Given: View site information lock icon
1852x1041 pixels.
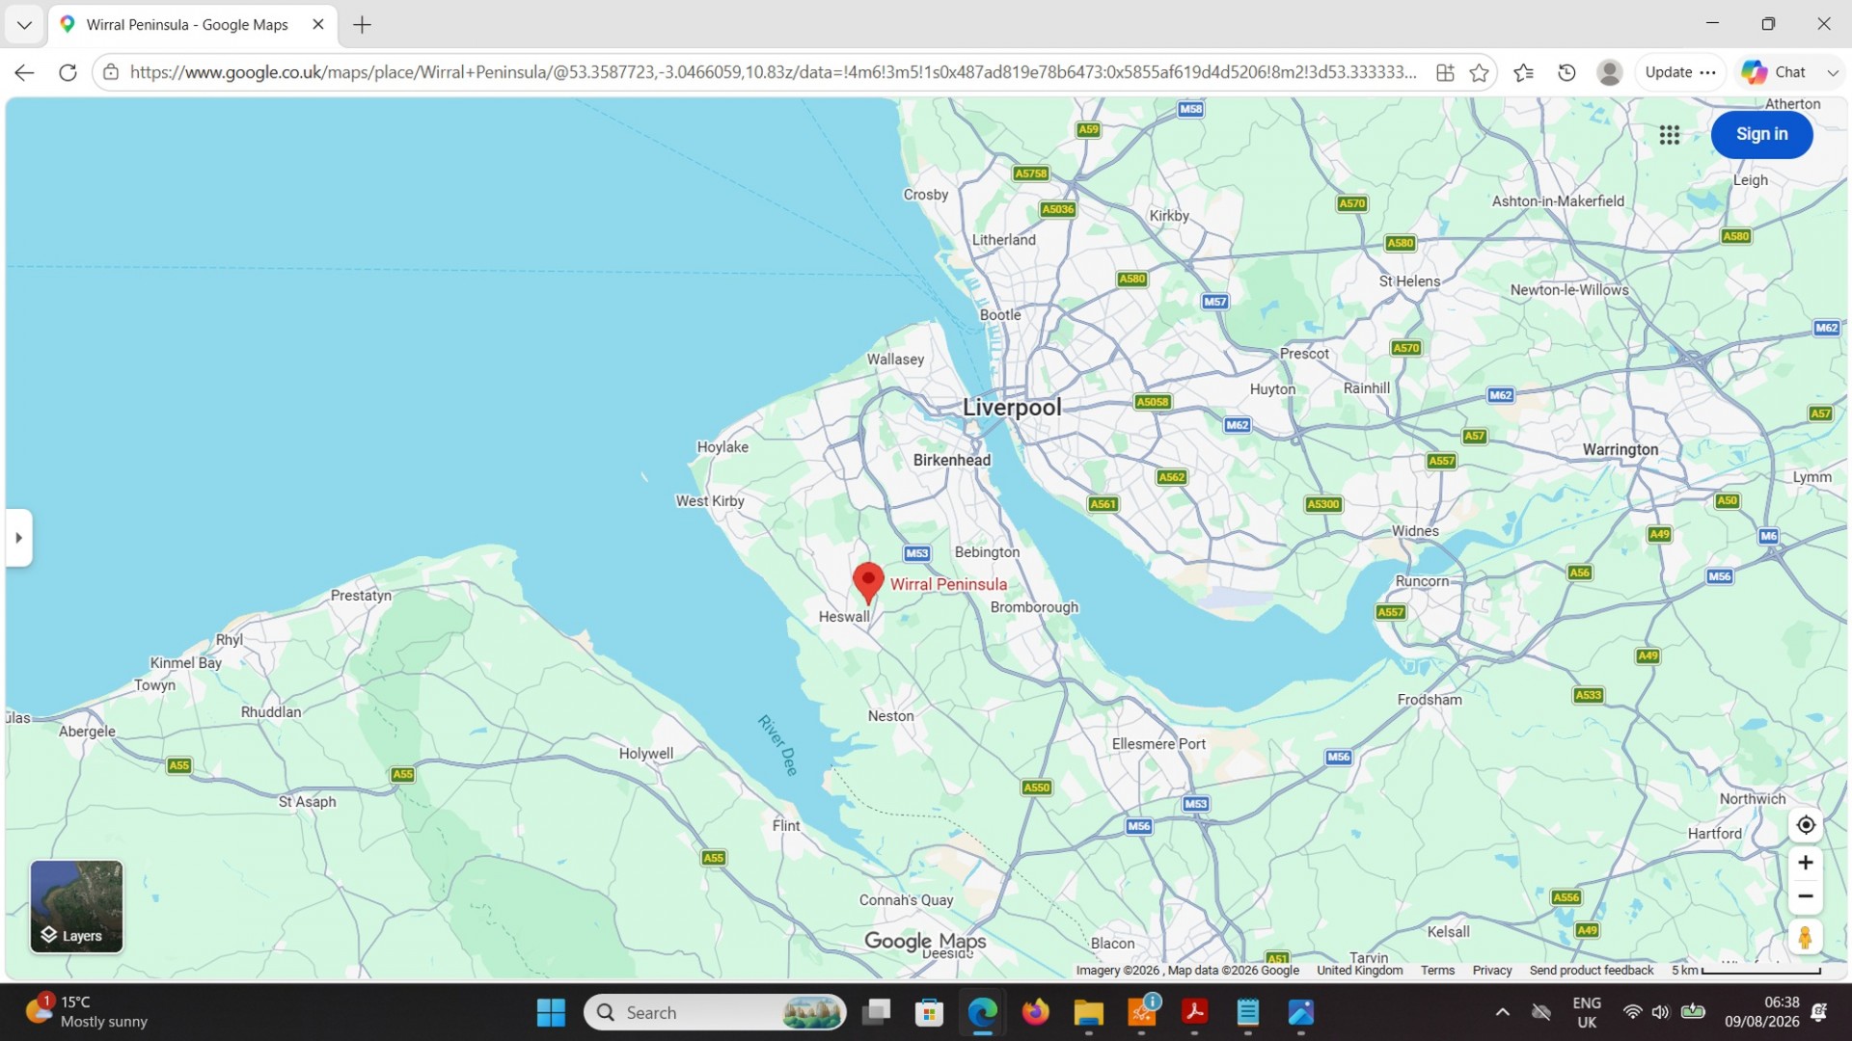Looking at the screenshot, I should point(111,72).
